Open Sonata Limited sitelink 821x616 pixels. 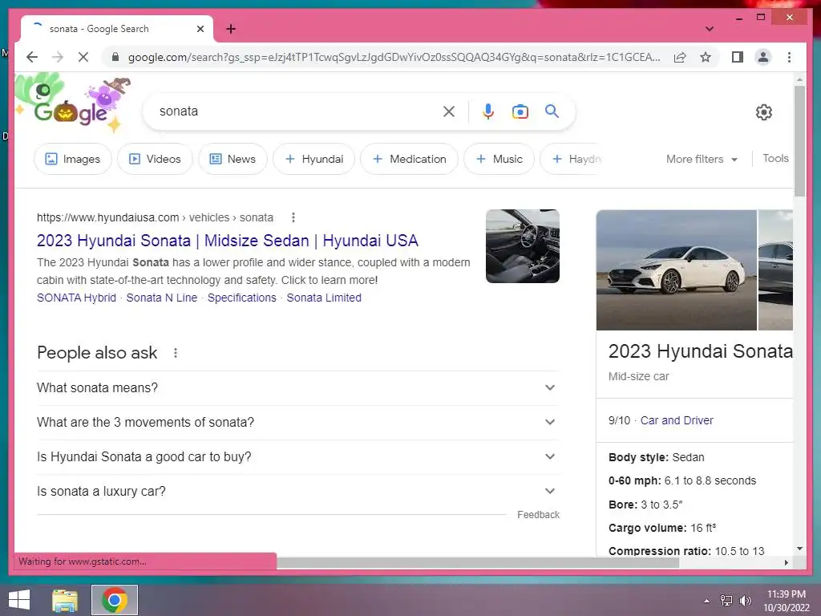pyautogui.click(x=324, y=298)
